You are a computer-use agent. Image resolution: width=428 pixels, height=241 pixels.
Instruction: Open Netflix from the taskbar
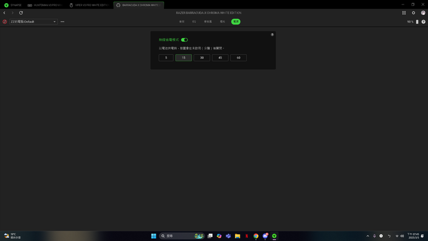click(x=246, y=236)
